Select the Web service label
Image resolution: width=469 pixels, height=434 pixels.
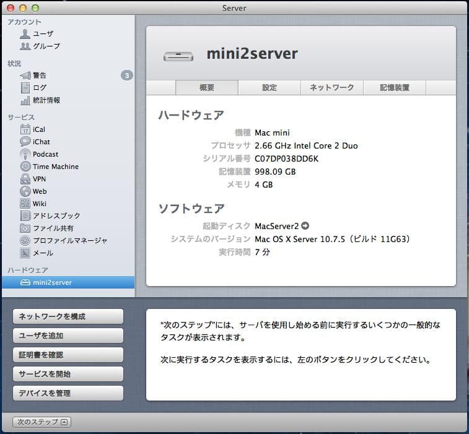(40, 191)
